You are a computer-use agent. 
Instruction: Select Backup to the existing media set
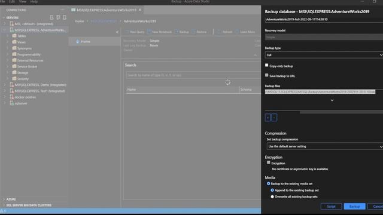coord(269,183)
